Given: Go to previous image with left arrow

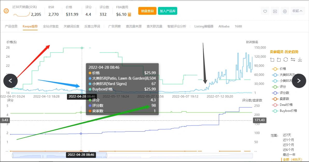Looking at the screenshot, I should click(10, 81).
